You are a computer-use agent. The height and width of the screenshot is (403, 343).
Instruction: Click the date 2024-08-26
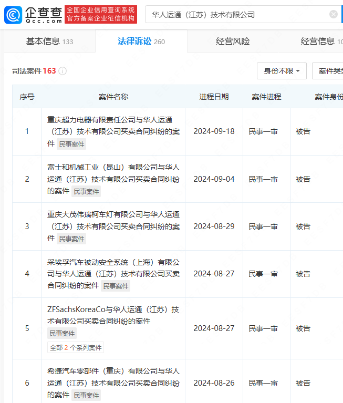[x=214, y=383]
